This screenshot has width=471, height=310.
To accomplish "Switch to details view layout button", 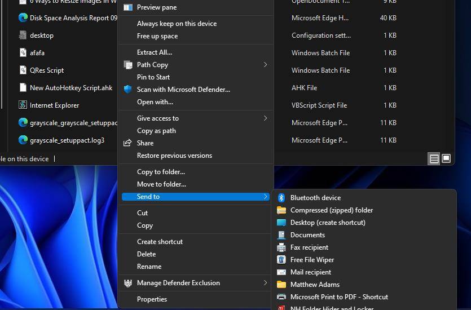I will tap(434, 158).
